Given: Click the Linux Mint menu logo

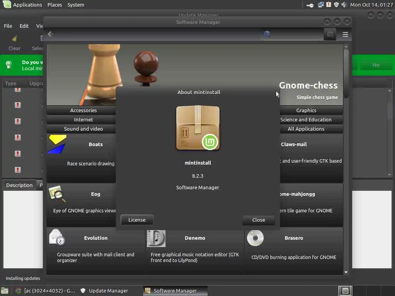Looking at the screenshot, I should [7, 4].
